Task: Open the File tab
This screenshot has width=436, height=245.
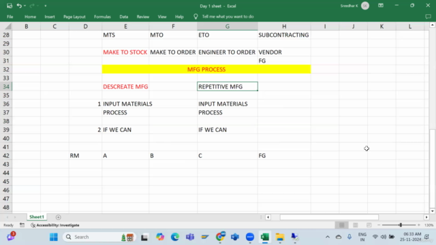Action: 10,16
